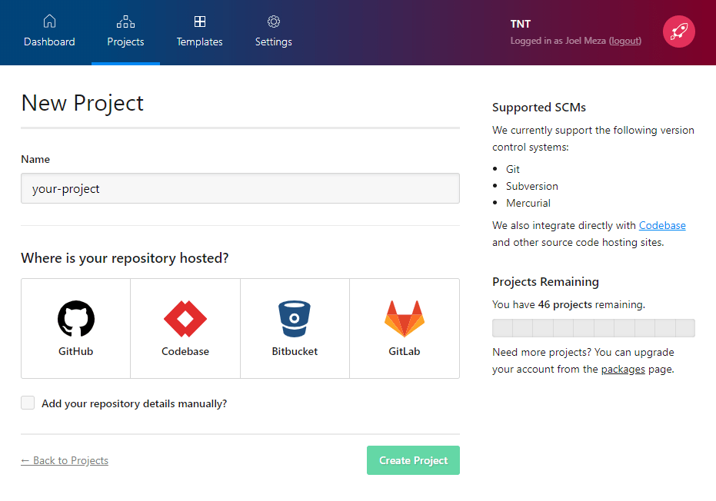This screenshot has height=501, width=716.
Task: Click the rocket avatar icon
Action: tap(679, 32)
